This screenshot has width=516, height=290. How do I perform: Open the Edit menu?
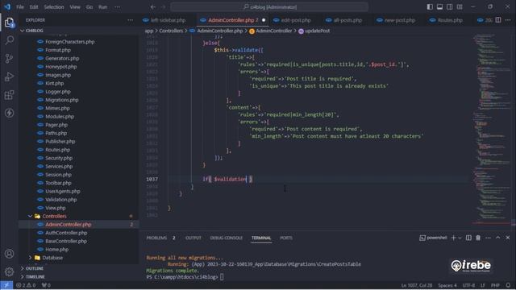[34, 7]
